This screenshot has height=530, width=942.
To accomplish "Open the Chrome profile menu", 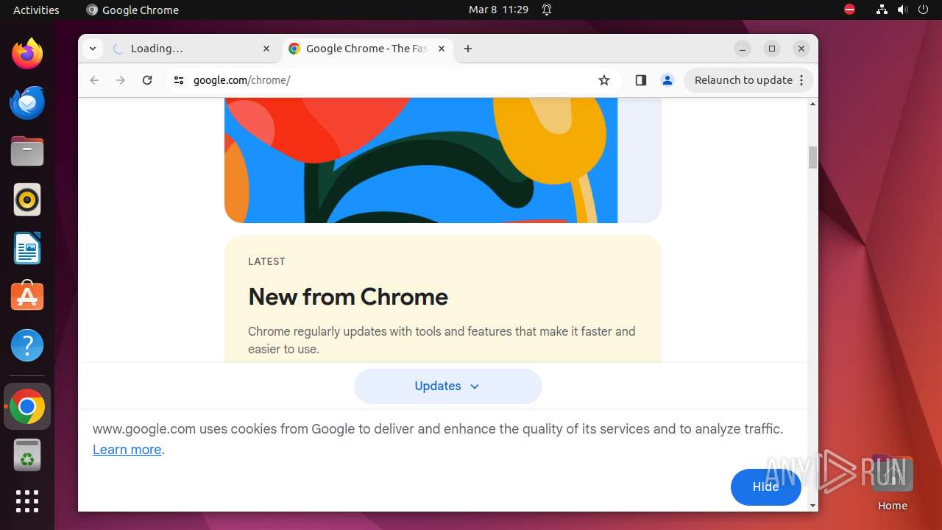I will [667, 80].
